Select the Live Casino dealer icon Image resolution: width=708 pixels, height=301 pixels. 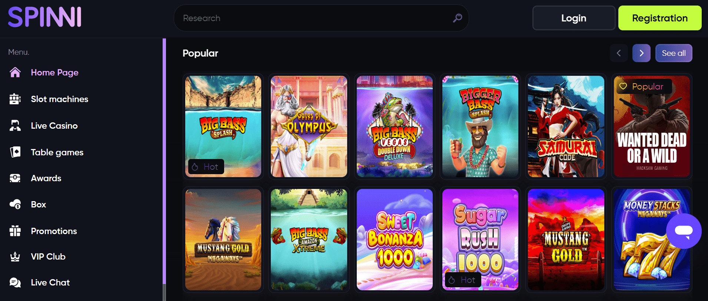click(15, 126)
